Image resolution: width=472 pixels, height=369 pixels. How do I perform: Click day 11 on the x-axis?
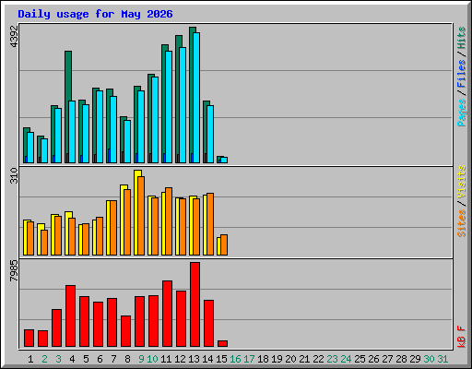click(x=166, y=359)
